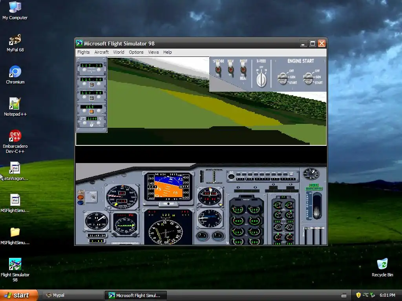Click the attitude indicator display

point(168,187)
